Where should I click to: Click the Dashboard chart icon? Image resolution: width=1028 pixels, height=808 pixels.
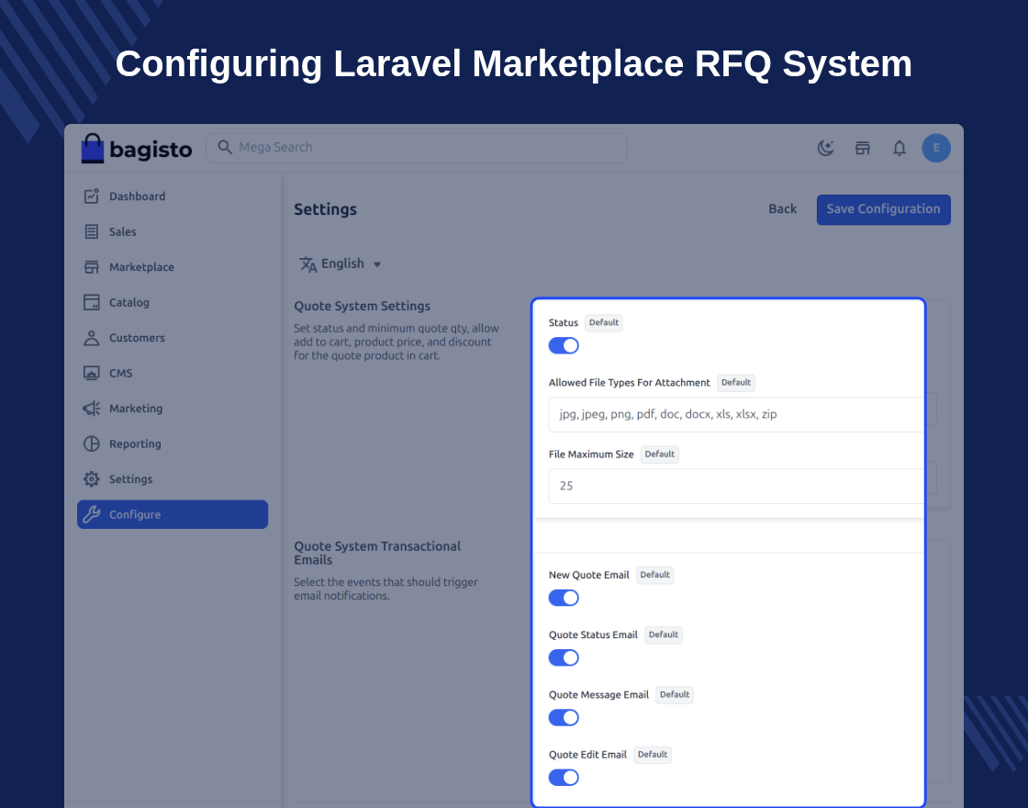(x=91, y=196)
